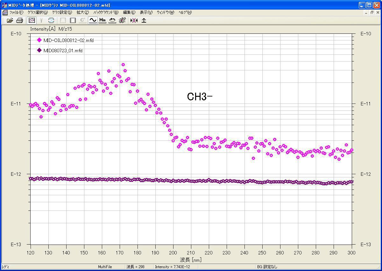The height and width of the screenshot is (271, 382).
Task: Click the X-axis compress arrows icon
Action: pyautogui.click(x=134, y=20)
